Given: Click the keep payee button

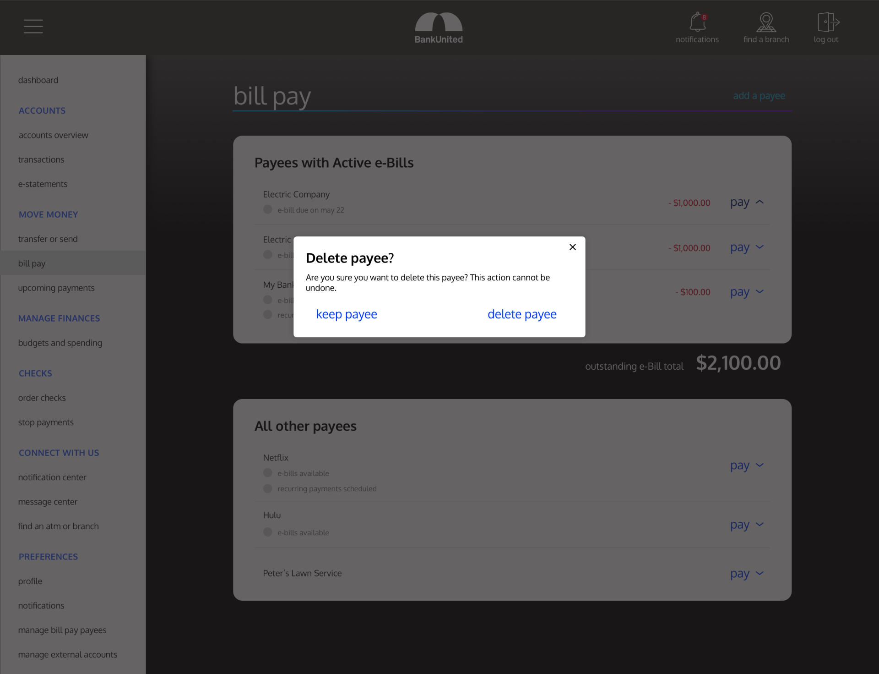Looking at the screenshot, I should [x=347, y=314].
